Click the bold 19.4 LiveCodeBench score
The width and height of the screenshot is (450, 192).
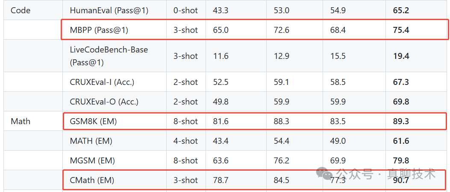click(x=401, y=56)
